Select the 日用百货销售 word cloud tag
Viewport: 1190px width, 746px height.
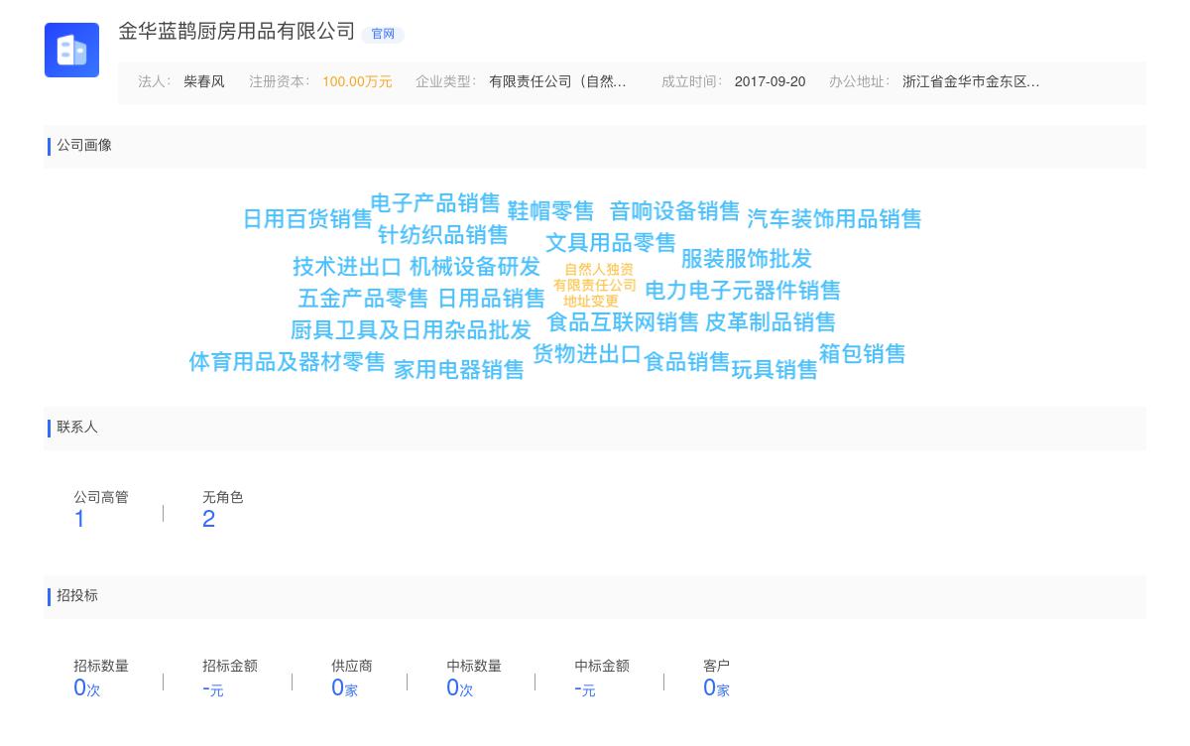click(307, 219)
